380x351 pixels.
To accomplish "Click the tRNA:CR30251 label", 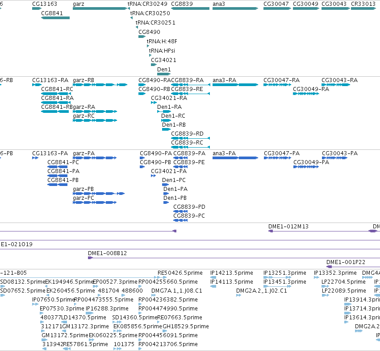I will [155, 23].
